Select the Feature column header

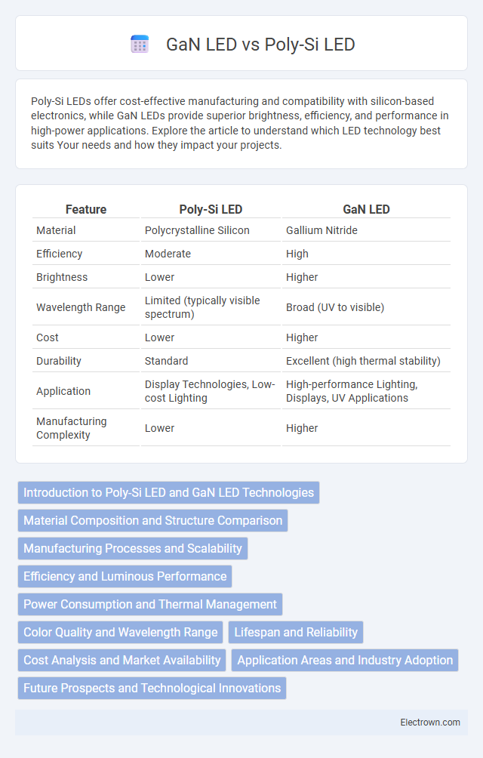click(x=86, y=209)
